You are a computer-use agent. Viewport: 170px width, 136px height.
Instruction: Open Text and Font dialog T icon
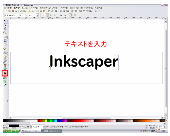coord(84,11)
